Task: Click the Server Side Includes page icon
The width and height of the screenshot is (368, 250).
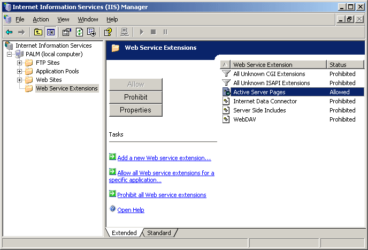Action: click(226, 110)
